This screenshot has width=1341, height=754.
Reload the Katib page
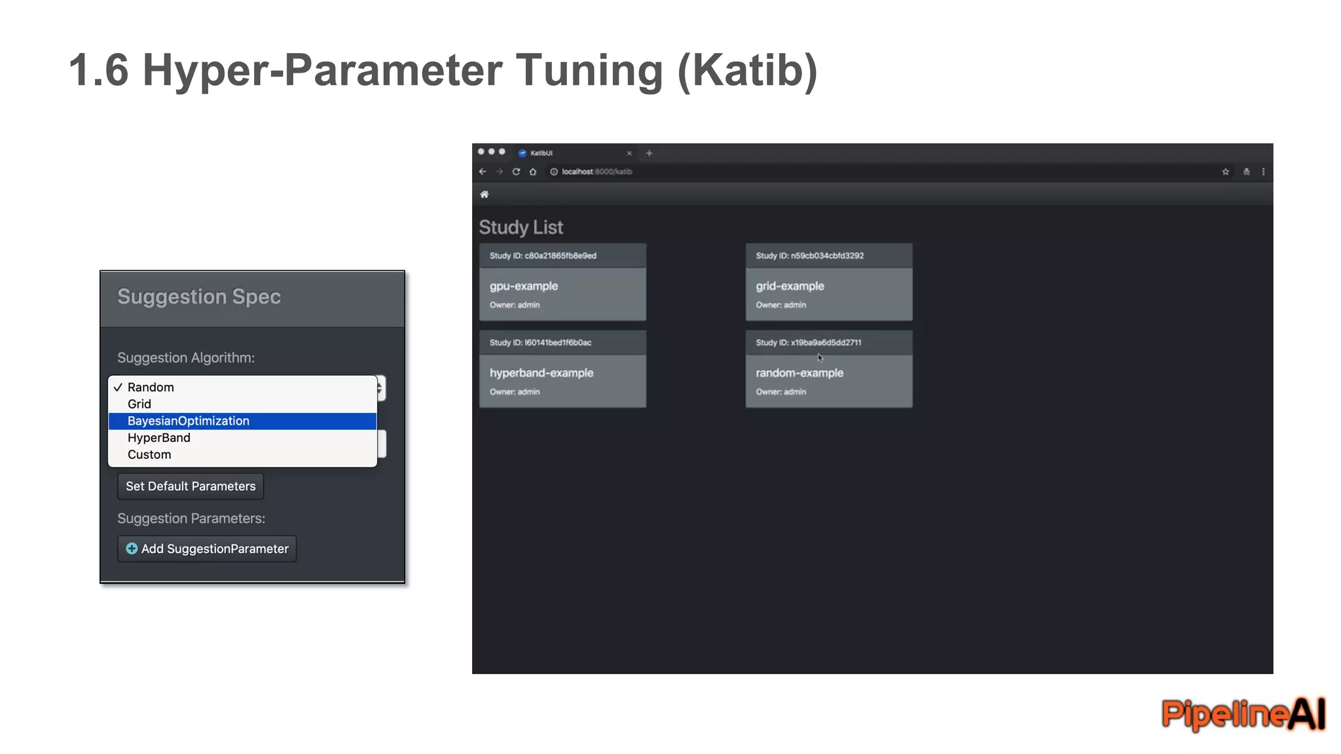pos(516,171)
